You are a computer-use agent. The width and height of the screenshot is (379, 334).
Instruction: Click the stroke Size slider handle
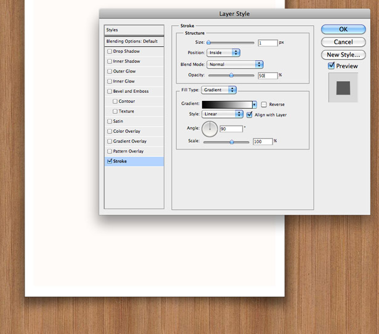pos(208,42)
